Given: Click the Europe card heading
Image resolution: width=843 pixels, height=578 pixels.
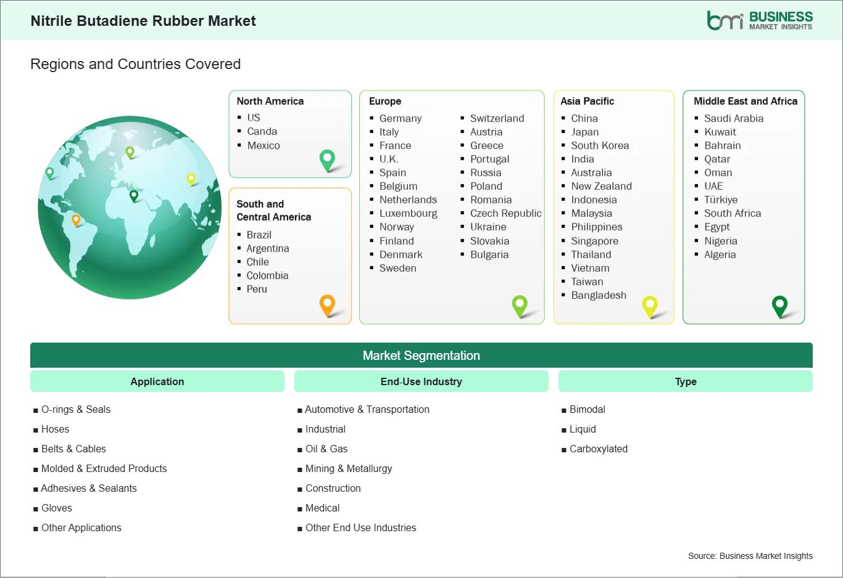Looking at the screenshot, I should tap(385, 101).
